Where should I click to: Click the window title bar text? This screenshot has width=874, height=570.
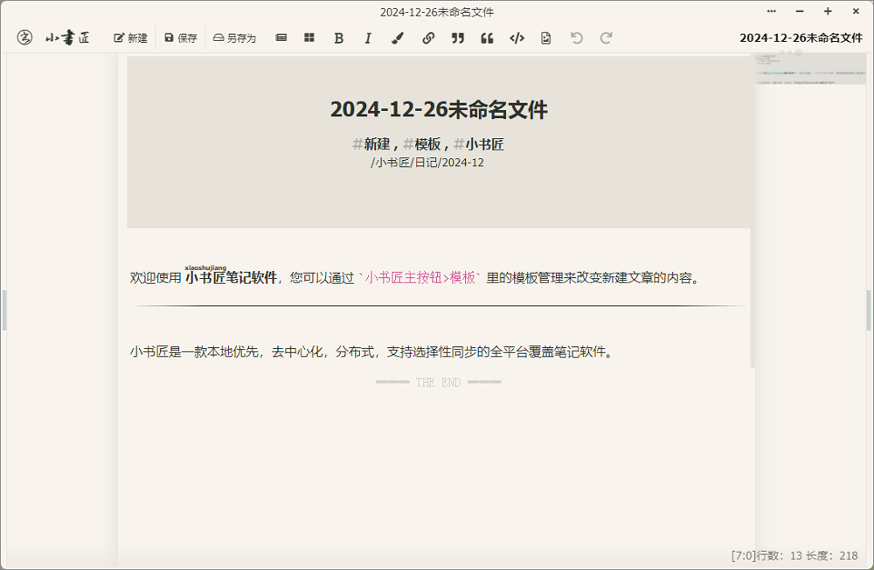(x=437, y=12)
